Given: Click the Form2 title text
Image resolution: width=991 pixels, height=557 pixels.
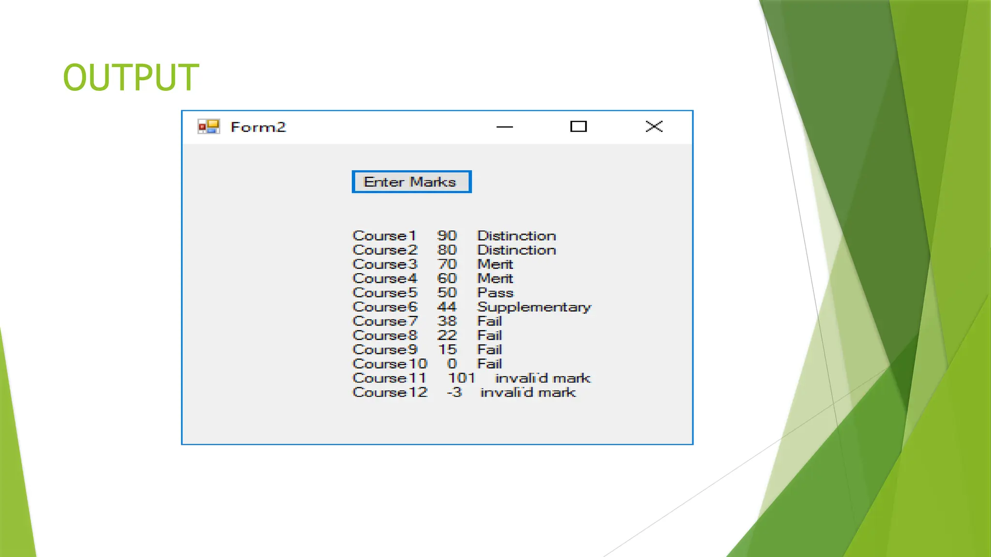Looking at the screenshot, I should pyautogui.click(x=258, y=127).
